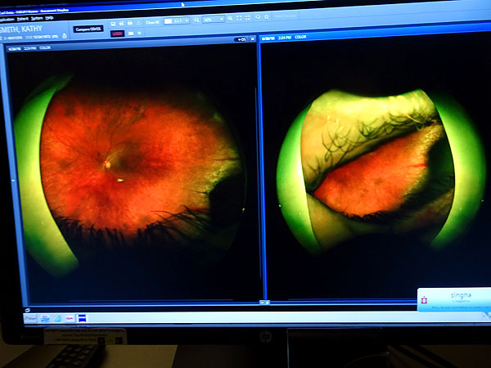491x368 pixels.
Task: Click the Compare OD/OS button
Action: click(88, 29)
